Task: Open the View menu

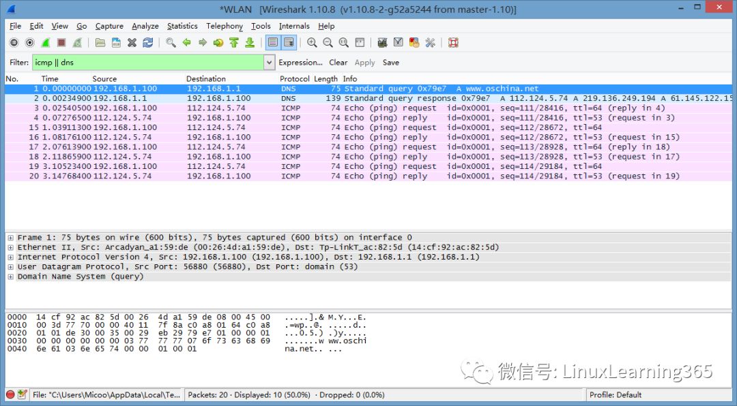Action: [x=59, y=26]
